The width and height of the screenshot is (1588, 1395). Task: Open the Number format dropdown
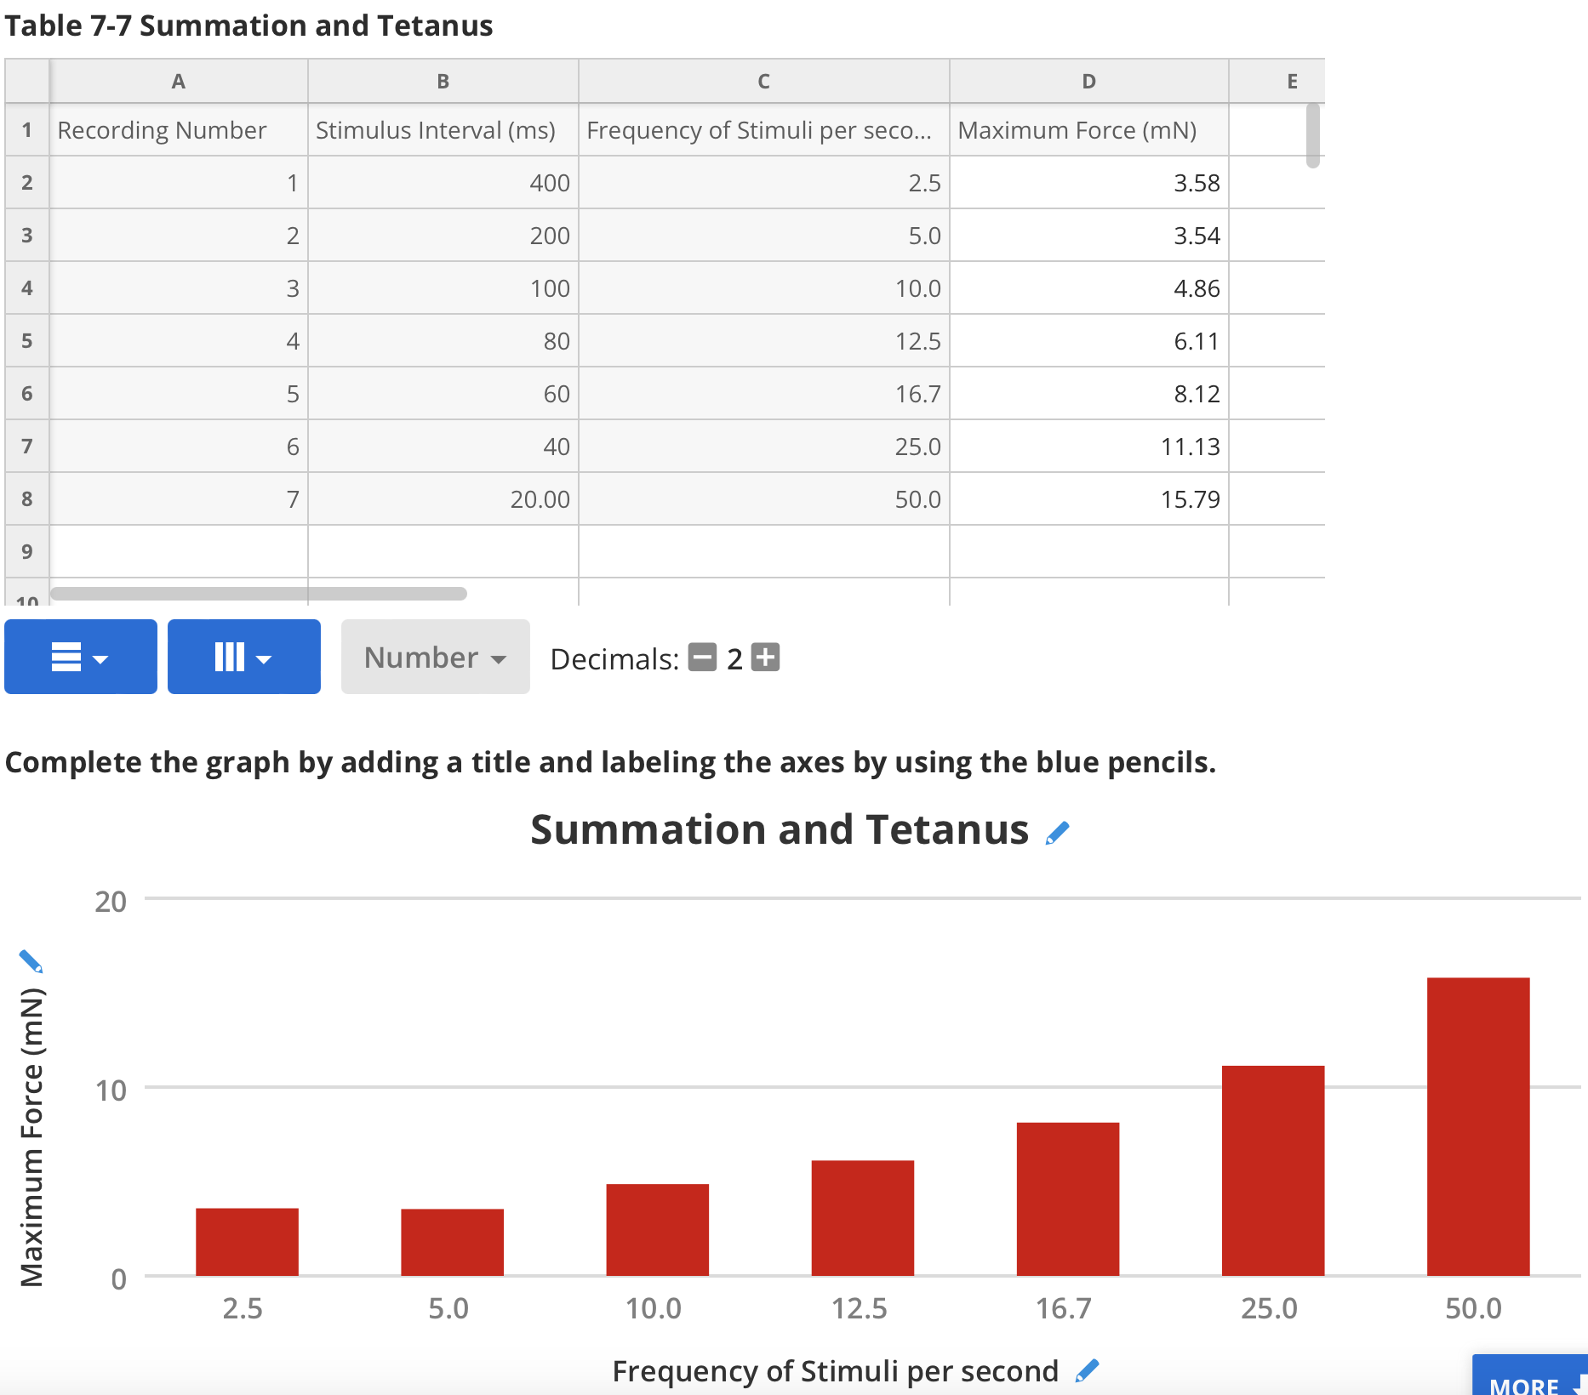coord(435,657)
